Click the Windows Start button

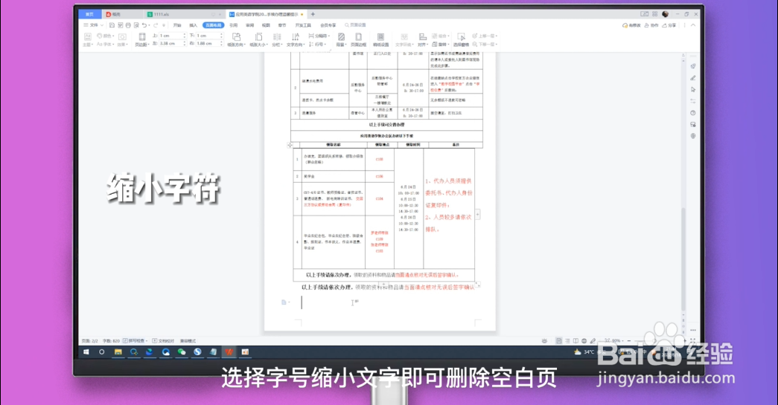(86, 352)
